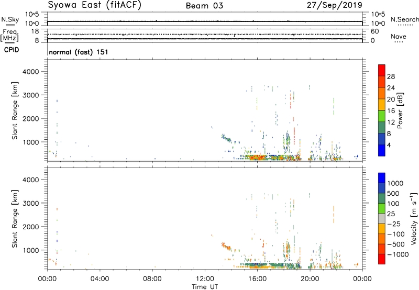Click the "20" label on the Power colorbar
This screenshot has width=419, height=290.
click(x=391, y=99)
